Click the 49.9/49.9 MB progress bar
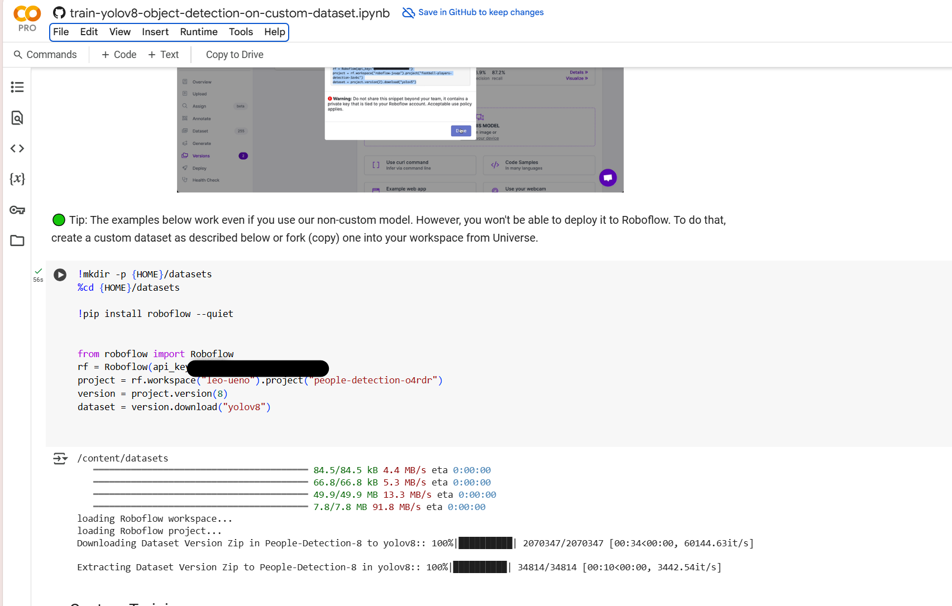 (200, 495)
